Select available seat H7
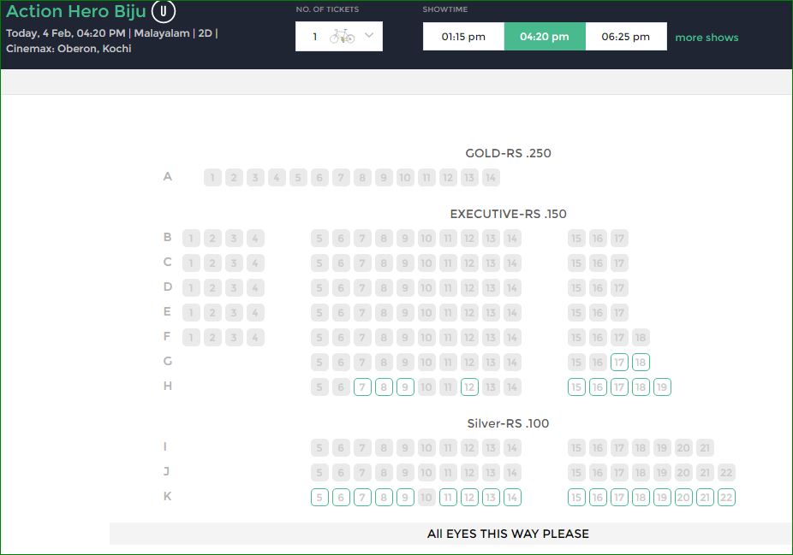The image size is (793, 555). click(x=362, y=387)
